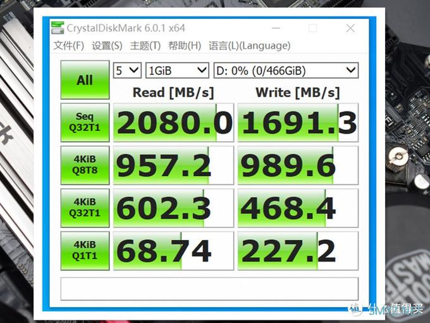
Task: Select the 4KiB Q1T1 write result 227.2
Action: coord(298,251)
